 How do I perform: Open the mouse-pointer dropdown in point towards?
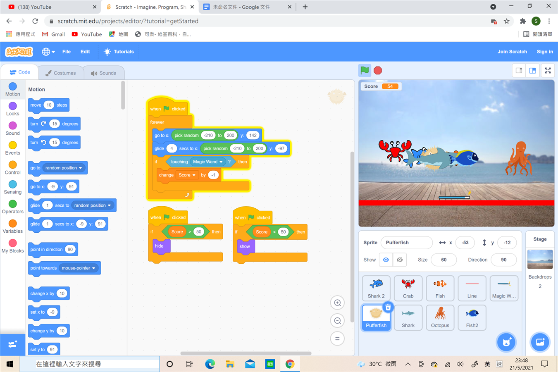click(94, 268)
